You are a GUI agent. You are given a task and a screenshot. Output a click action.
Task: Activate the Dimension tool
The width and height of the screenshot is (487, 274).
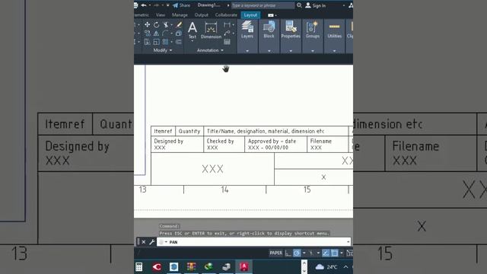coord(211,30)
